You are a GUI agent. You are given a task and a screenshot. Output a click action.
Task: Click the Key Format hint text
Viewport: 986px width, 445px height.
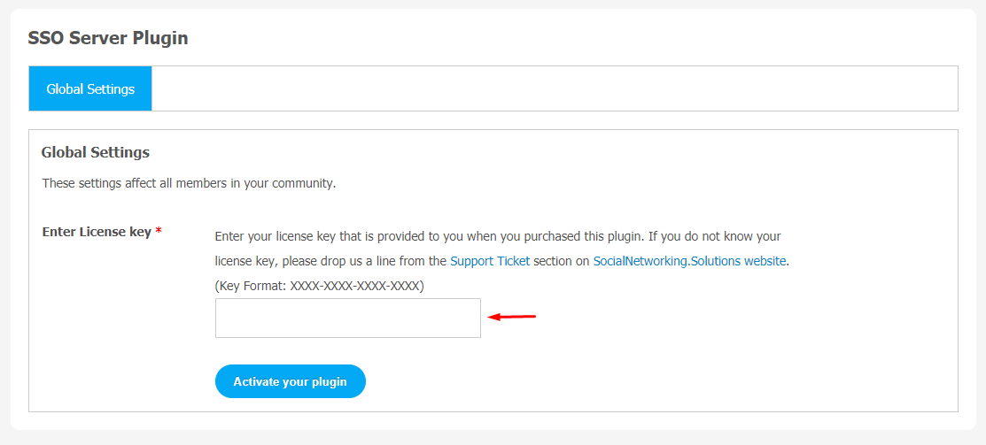coord(319,286)
